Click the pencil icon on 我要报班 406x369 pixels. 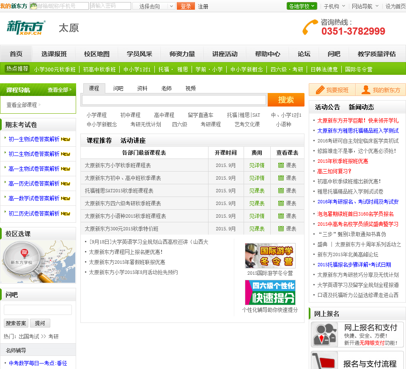coord(320,90)
